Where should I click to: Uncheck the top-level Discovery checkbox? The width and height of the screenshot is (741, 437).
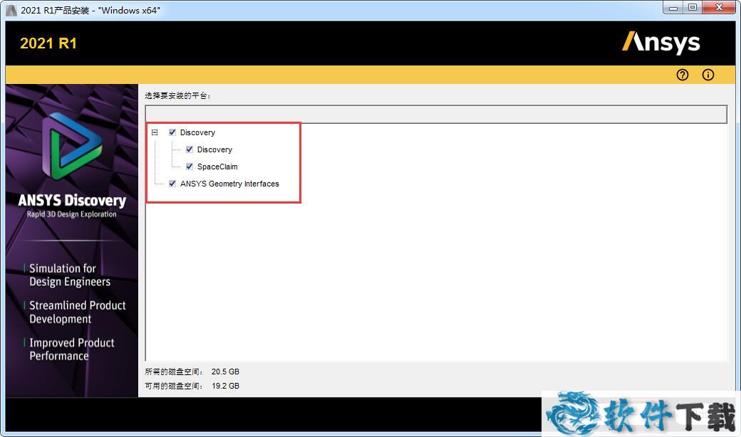point(172,132)
